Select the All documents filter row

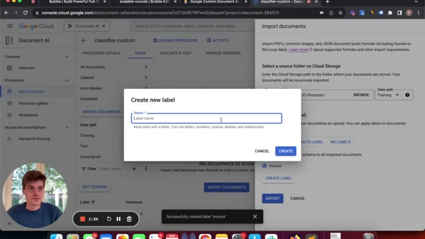click(114, 67)
